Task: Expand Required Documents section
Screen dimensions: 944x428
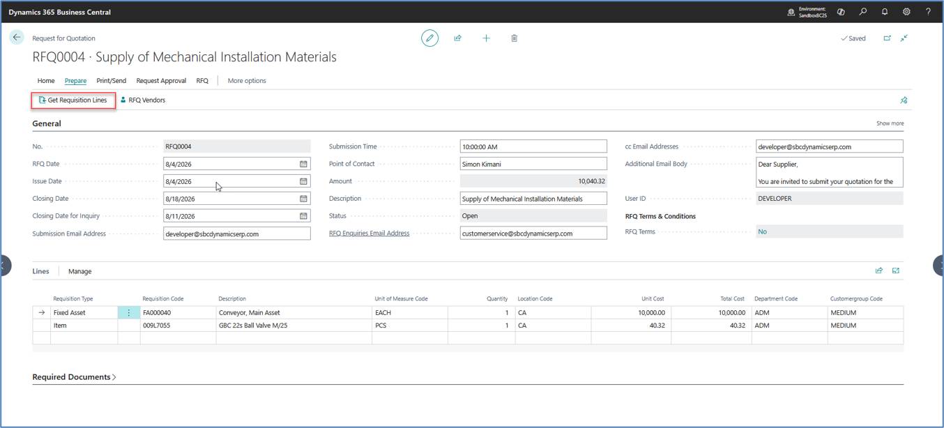Action: (x=74, y=377)
